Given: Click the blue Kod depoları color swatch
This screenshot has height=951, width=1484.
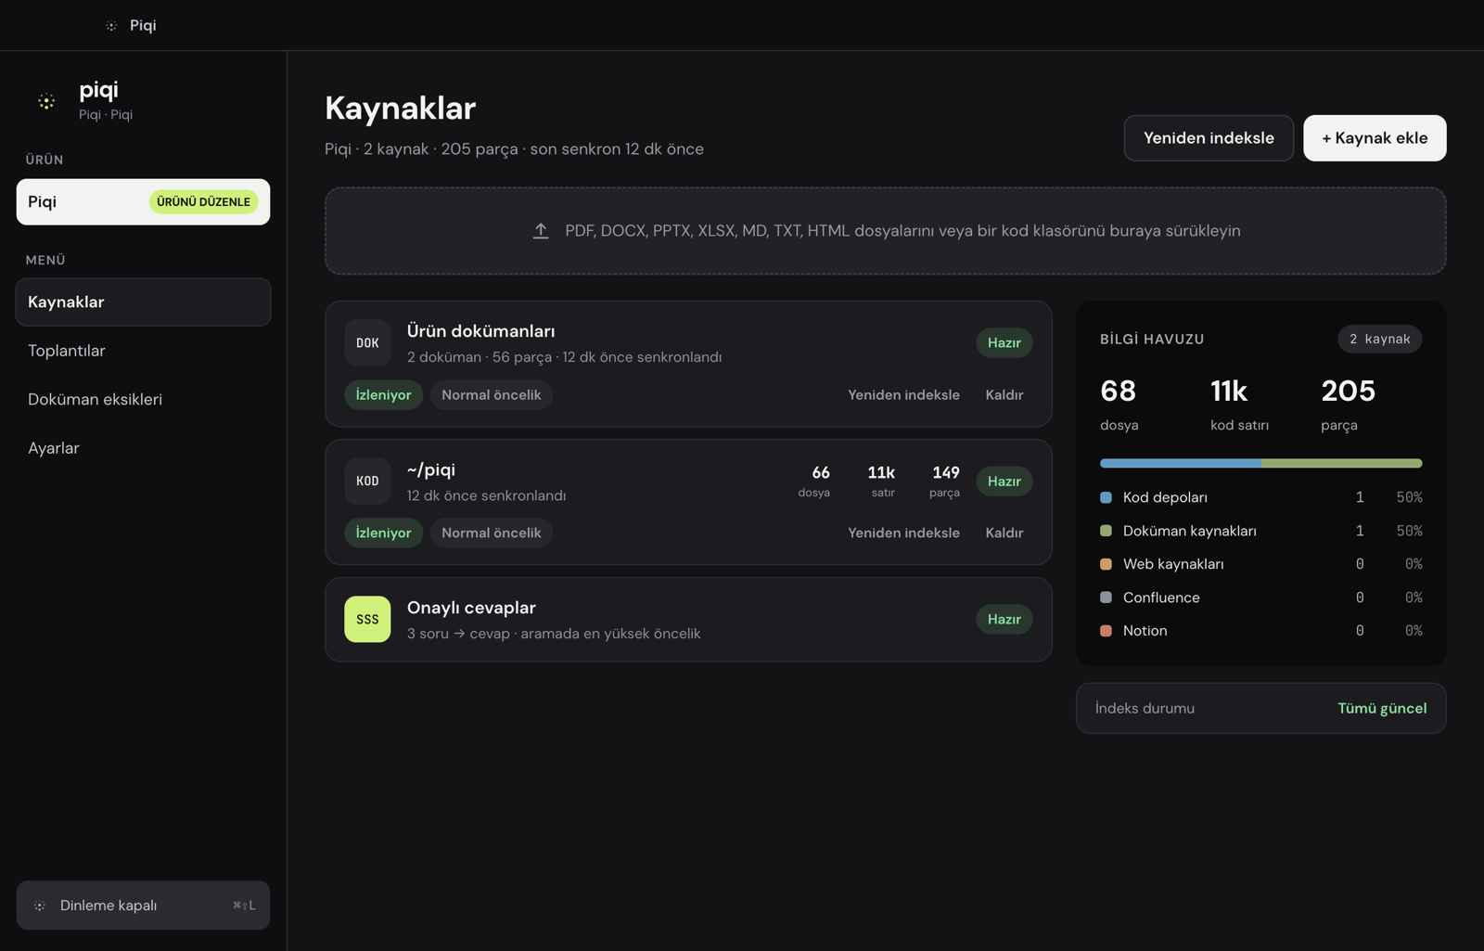Looking at the screenshot, I should (x=1106, y=497).
